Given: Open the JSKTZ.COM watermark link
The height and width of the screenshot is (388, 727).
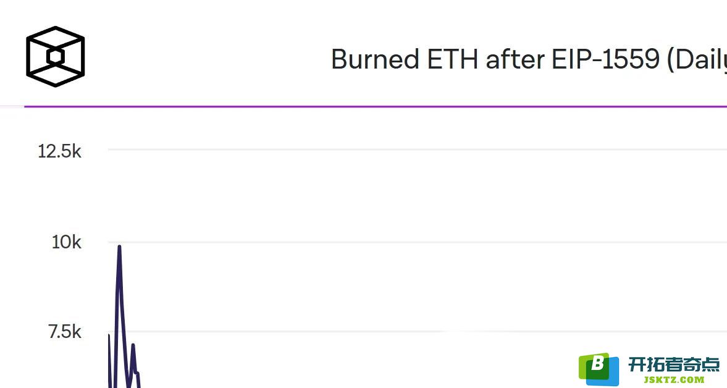Looking at the screenshot, I should coord(674,379).
